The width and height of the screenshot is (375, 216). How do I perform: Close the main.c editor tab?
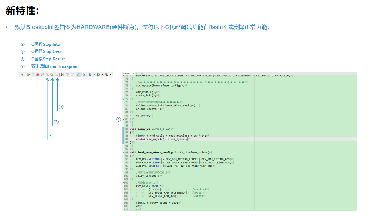click(134, 73)
